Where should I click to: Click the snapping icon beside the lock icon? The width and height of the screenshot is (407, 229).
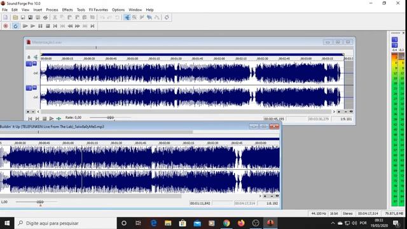[x=36, y=57]
